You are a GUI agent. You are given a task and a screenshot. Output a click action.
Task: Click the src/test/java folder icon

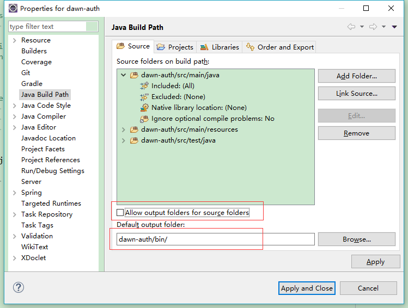click(134, 140)
